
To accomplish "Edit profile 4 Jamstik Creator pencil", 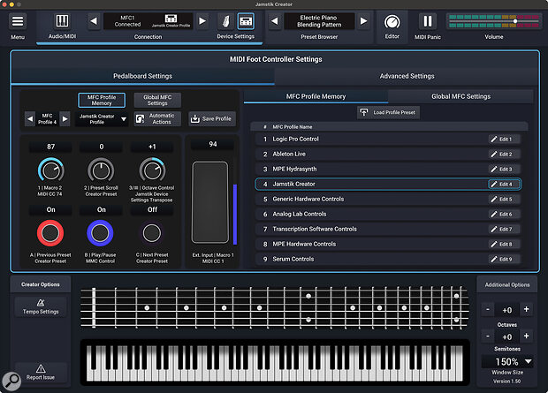I will (x=505, y=184).
